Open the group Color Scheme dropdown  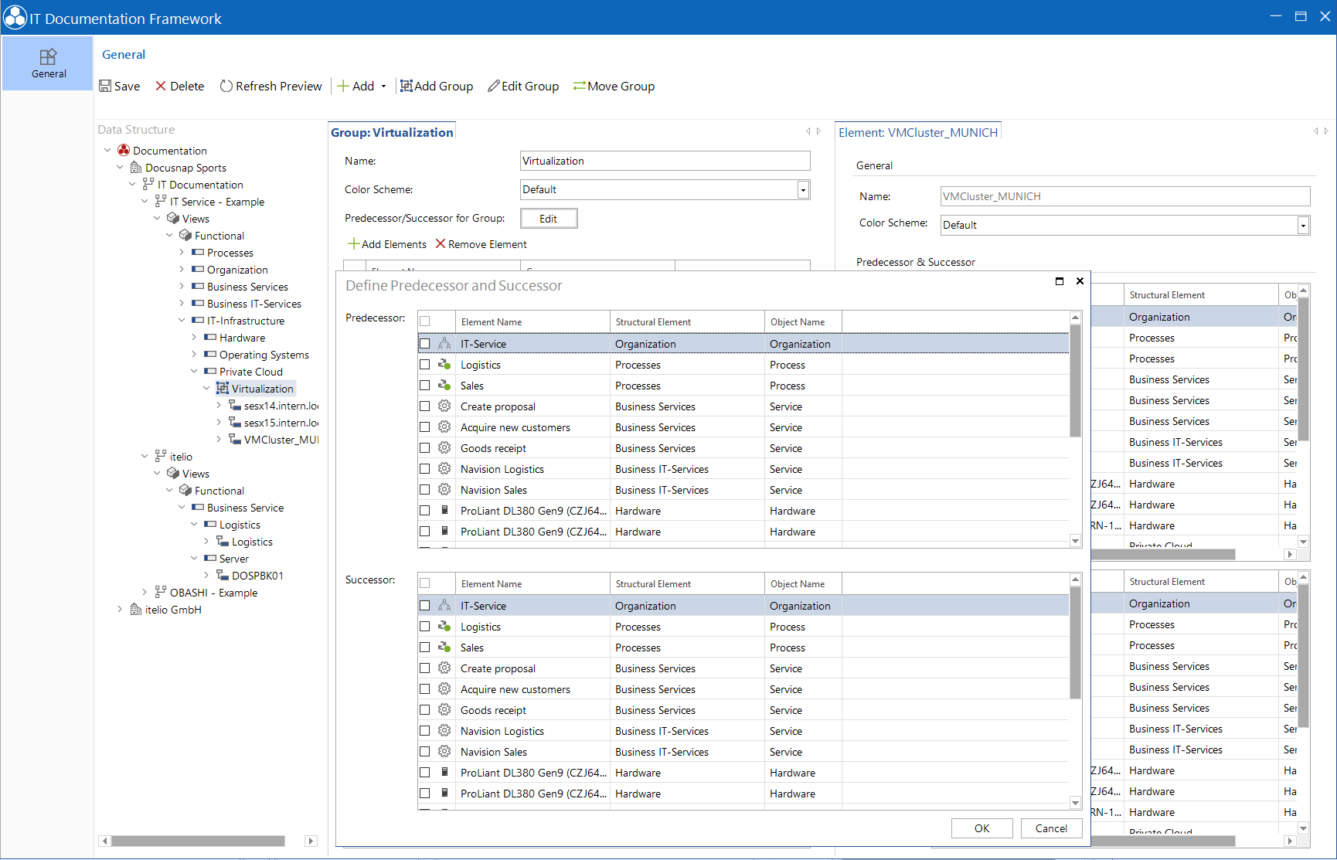point(803,190)
